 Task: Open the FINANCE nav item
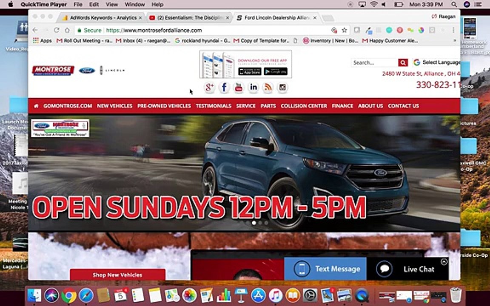click(x=342, y=106)
